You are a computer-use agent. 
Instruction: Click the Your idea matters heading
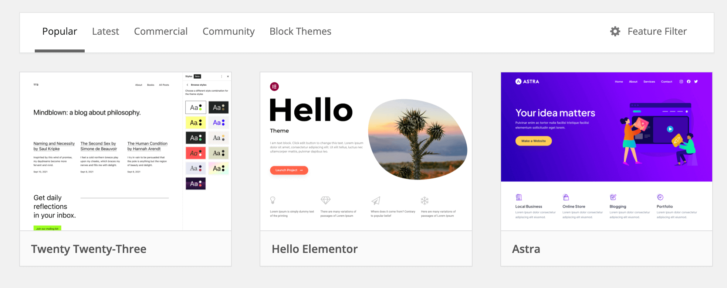click(555, 113)
